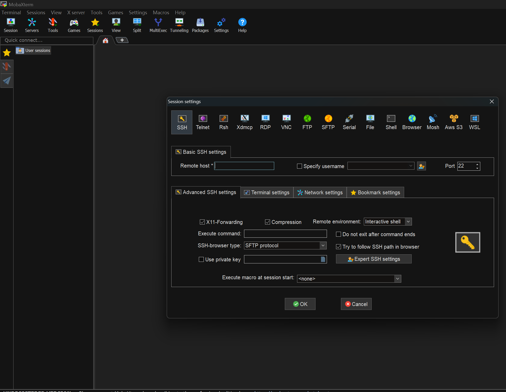Image resolution: width=506 pixels, height=392 pixels.
Task: Open the X server menu
Action: click(x=76, y=12)
